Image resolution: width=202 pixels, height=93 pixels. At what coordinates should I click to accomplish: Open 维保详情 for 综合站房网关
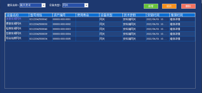pyautogui.click(x=175, y=39)
